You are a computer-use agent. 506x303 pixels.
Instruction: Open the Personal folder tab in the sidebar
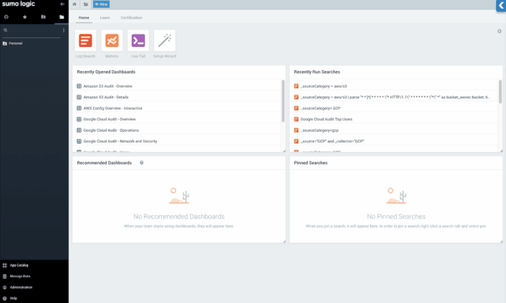61,17
